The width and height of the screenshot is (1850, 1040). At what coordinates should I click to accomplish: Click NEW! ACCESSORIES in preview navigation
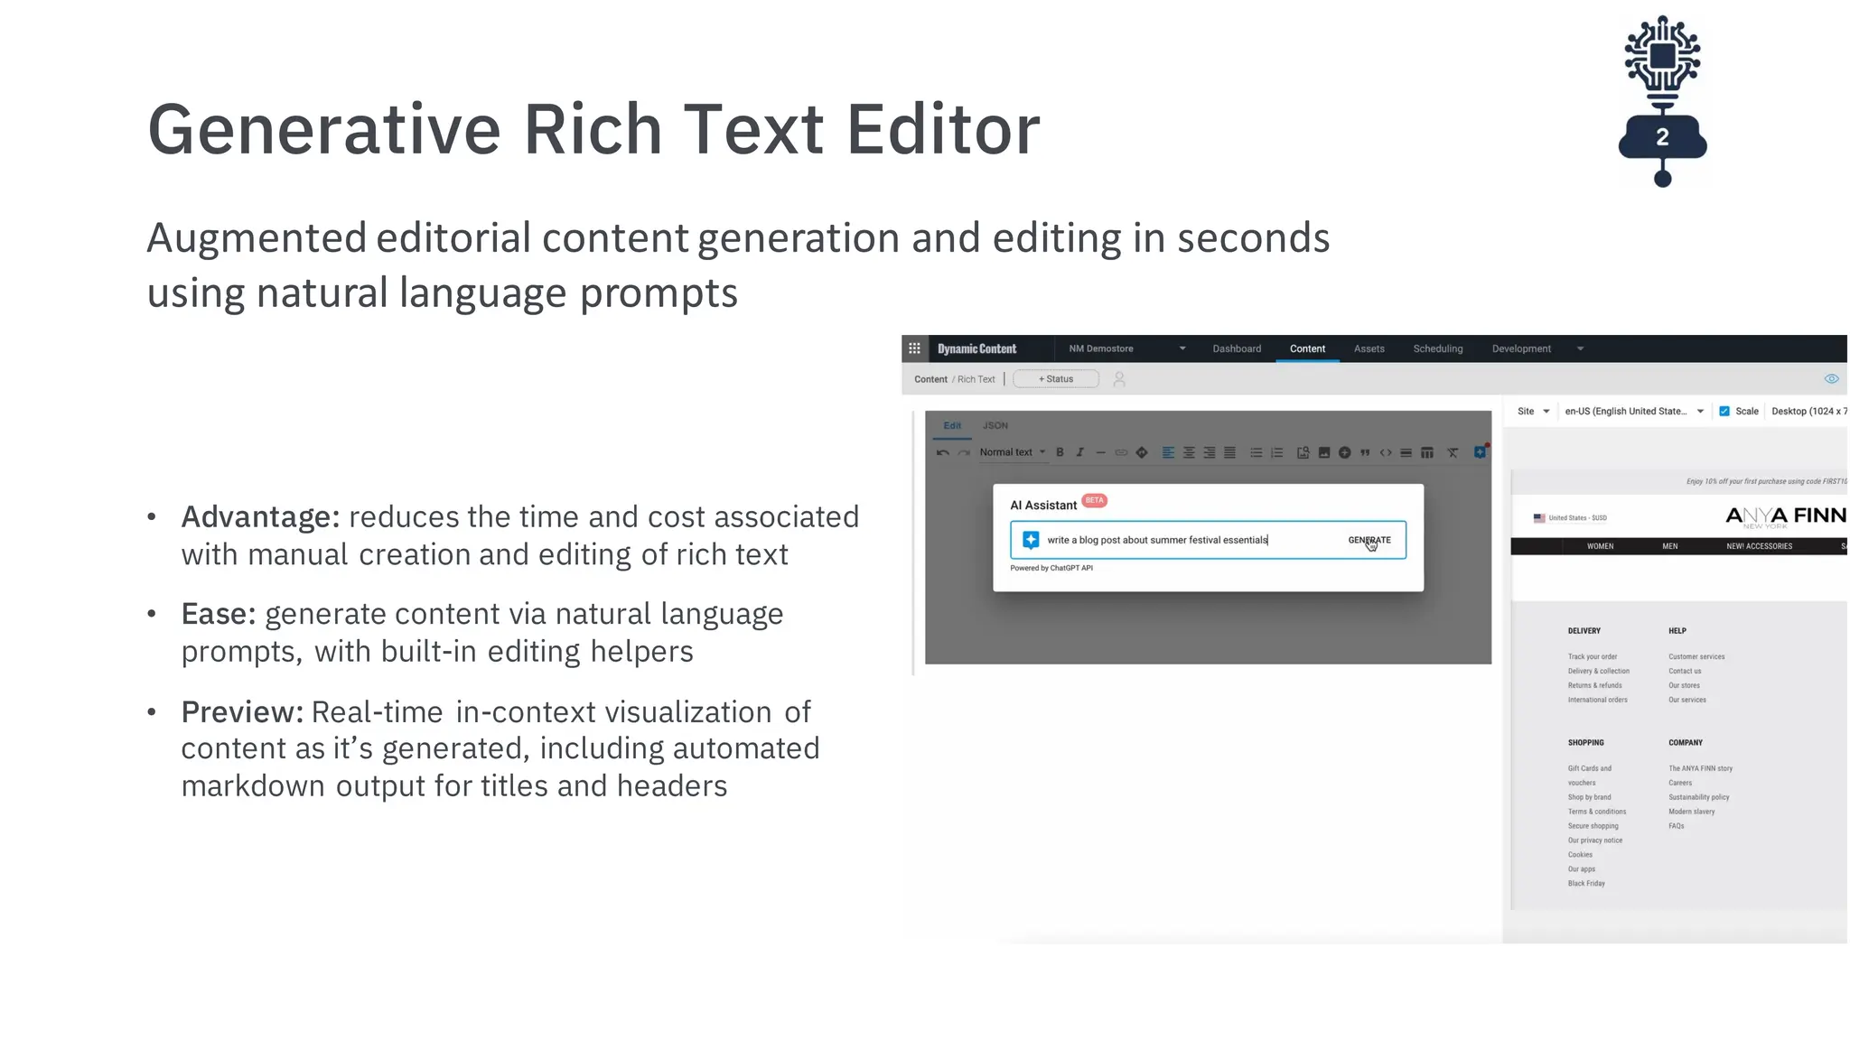(x=1759, y=546)
